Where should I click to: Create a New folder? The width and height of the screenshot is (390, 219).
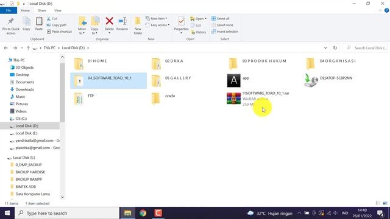138,26
